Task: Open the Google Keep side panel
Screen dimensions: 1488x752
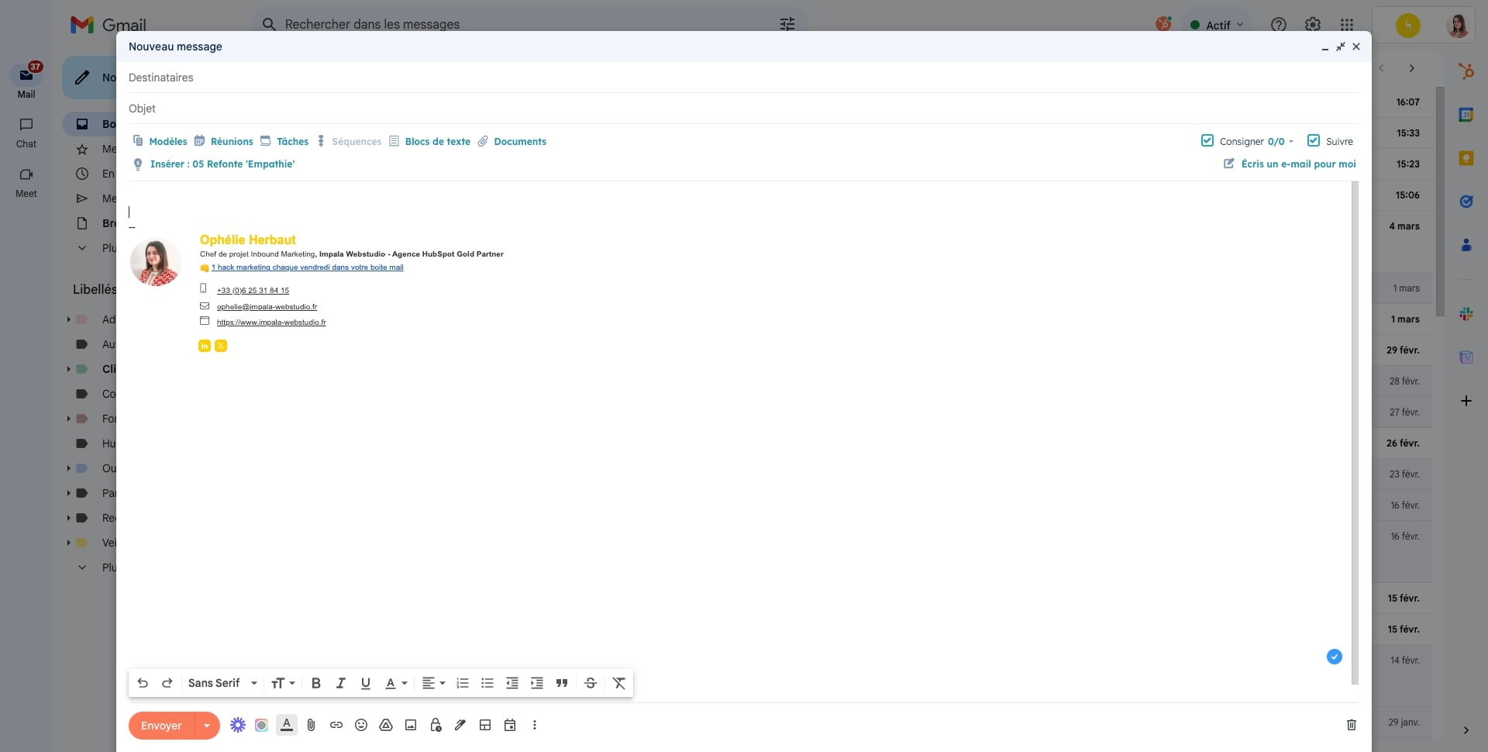Action: tap(1467, 158)
